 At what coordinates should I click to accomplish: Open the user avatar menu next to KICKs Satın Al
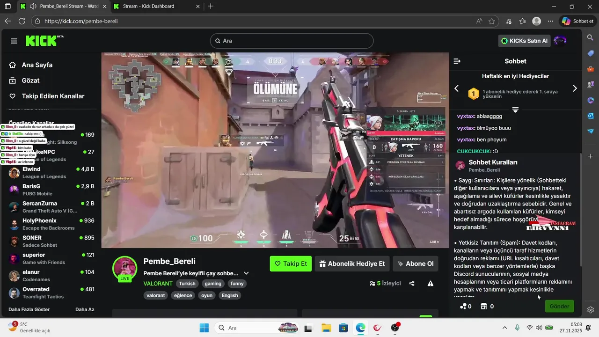click(x=560, y=41)
